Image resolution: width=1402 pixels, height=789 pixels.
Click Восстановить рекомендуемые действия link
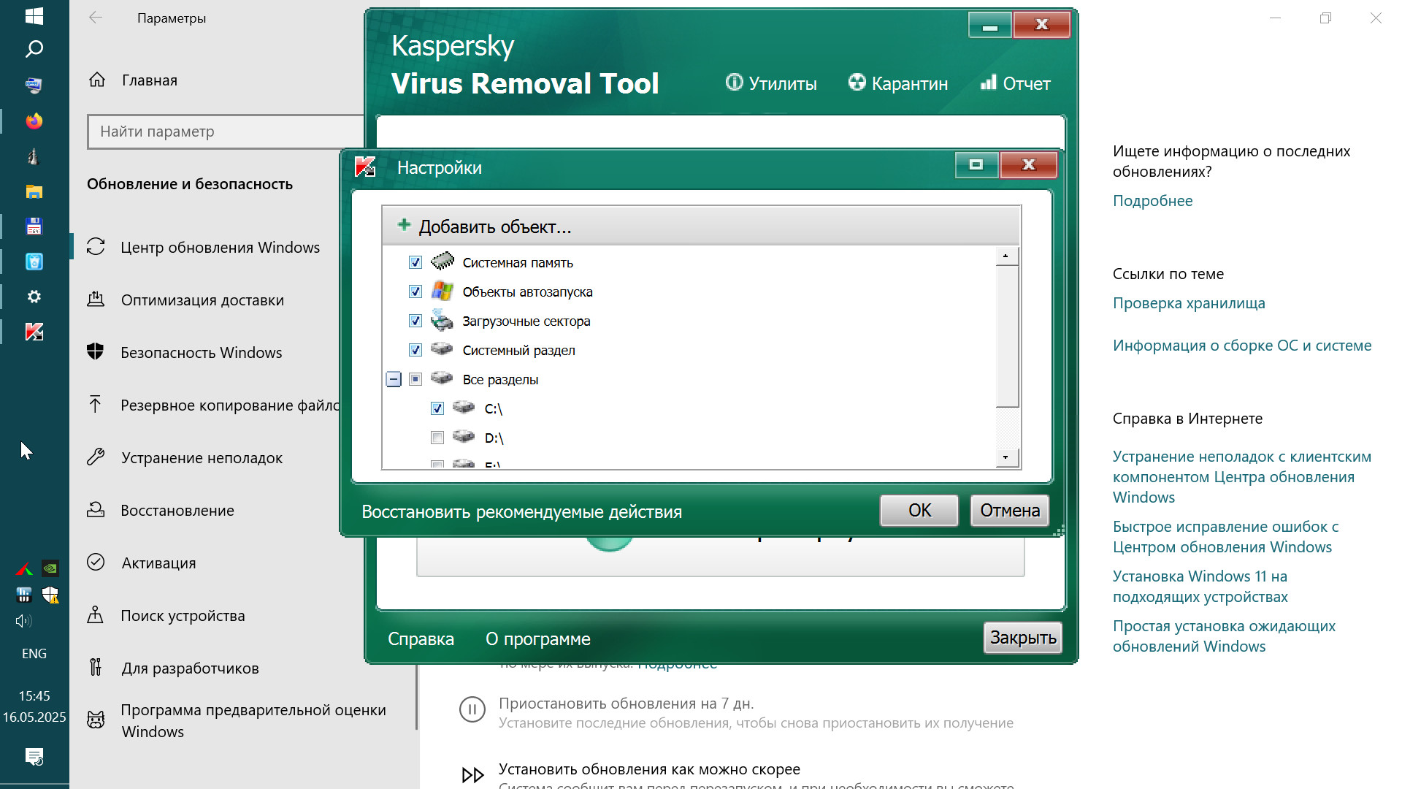521,511
